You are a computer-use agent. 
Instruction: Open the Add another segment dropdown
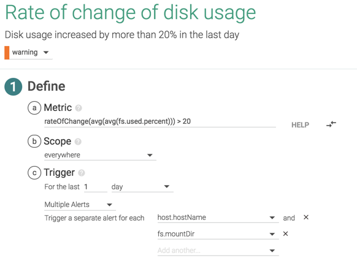pyautogui.click(x=218, y=251)
